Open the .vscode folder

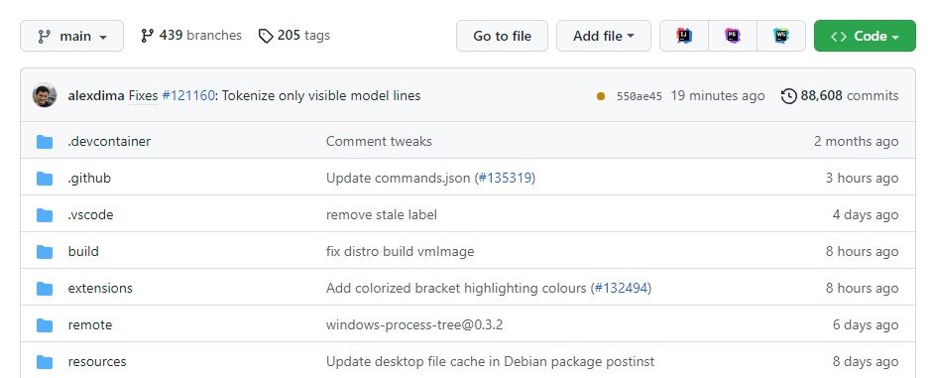pos(90,214)
